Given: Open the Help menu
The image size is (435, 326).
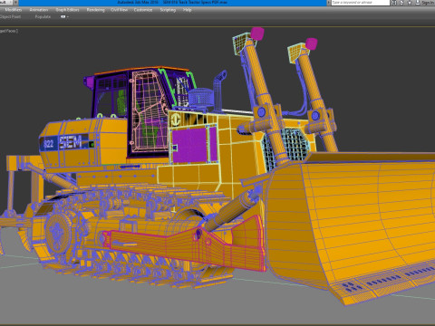Looking at the screenshot, I should coord(187,10).
